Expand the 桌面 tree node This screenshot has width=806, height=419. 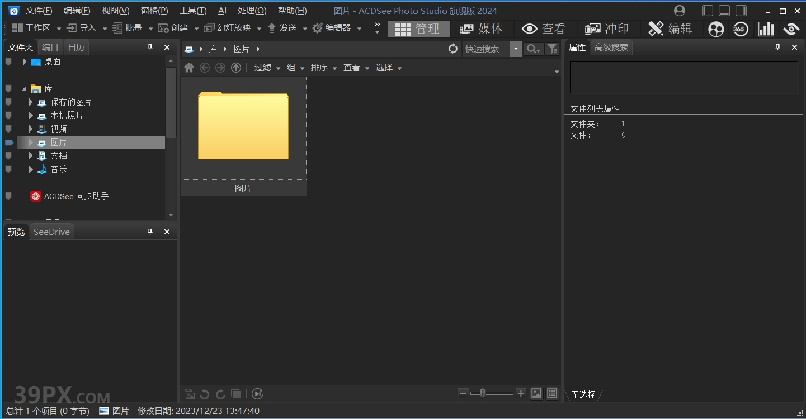coord(25,62)
